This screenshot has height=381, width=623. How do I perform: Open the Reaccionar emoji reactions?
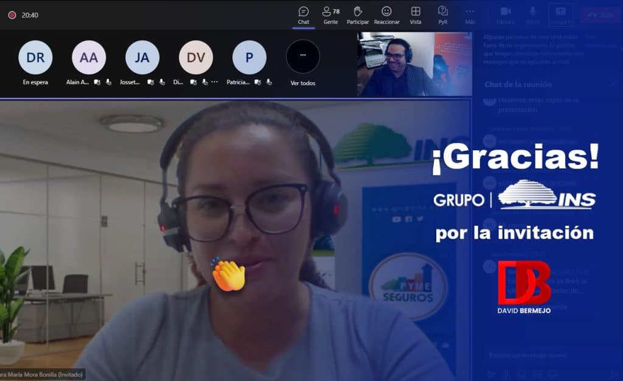(x=386, y=15)
